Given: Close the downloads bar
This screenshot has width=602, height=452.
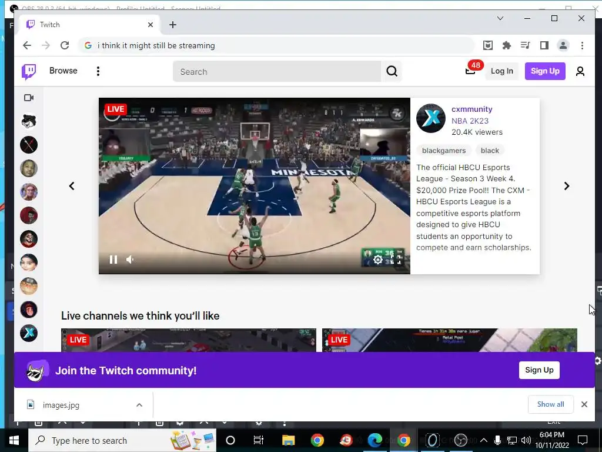Looking at the screenshot, I should 584,404.
